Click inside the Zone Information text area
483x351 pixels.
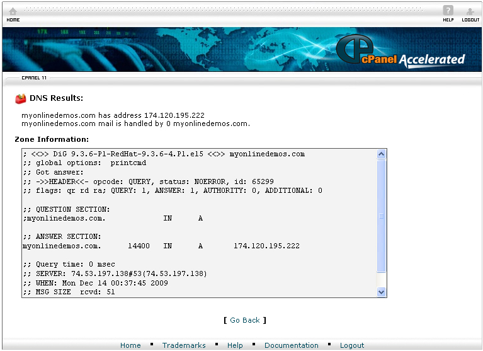(x=199, y=223)
